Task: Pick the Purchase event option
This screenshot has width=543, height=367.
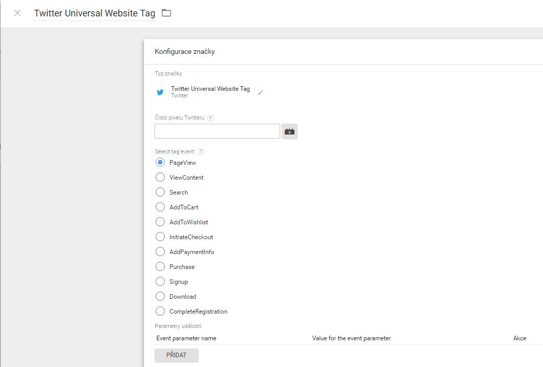Action: (160, 266)
